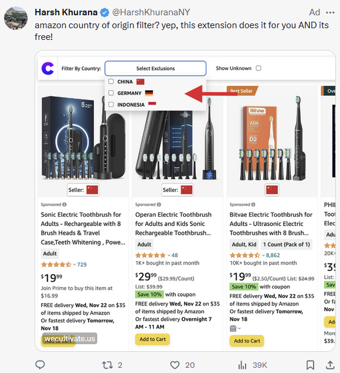Open the Bitvae Electric Toothbrush title
This screenshot has width=340, height=373.
pyautogui.click(x=271, y=224)
